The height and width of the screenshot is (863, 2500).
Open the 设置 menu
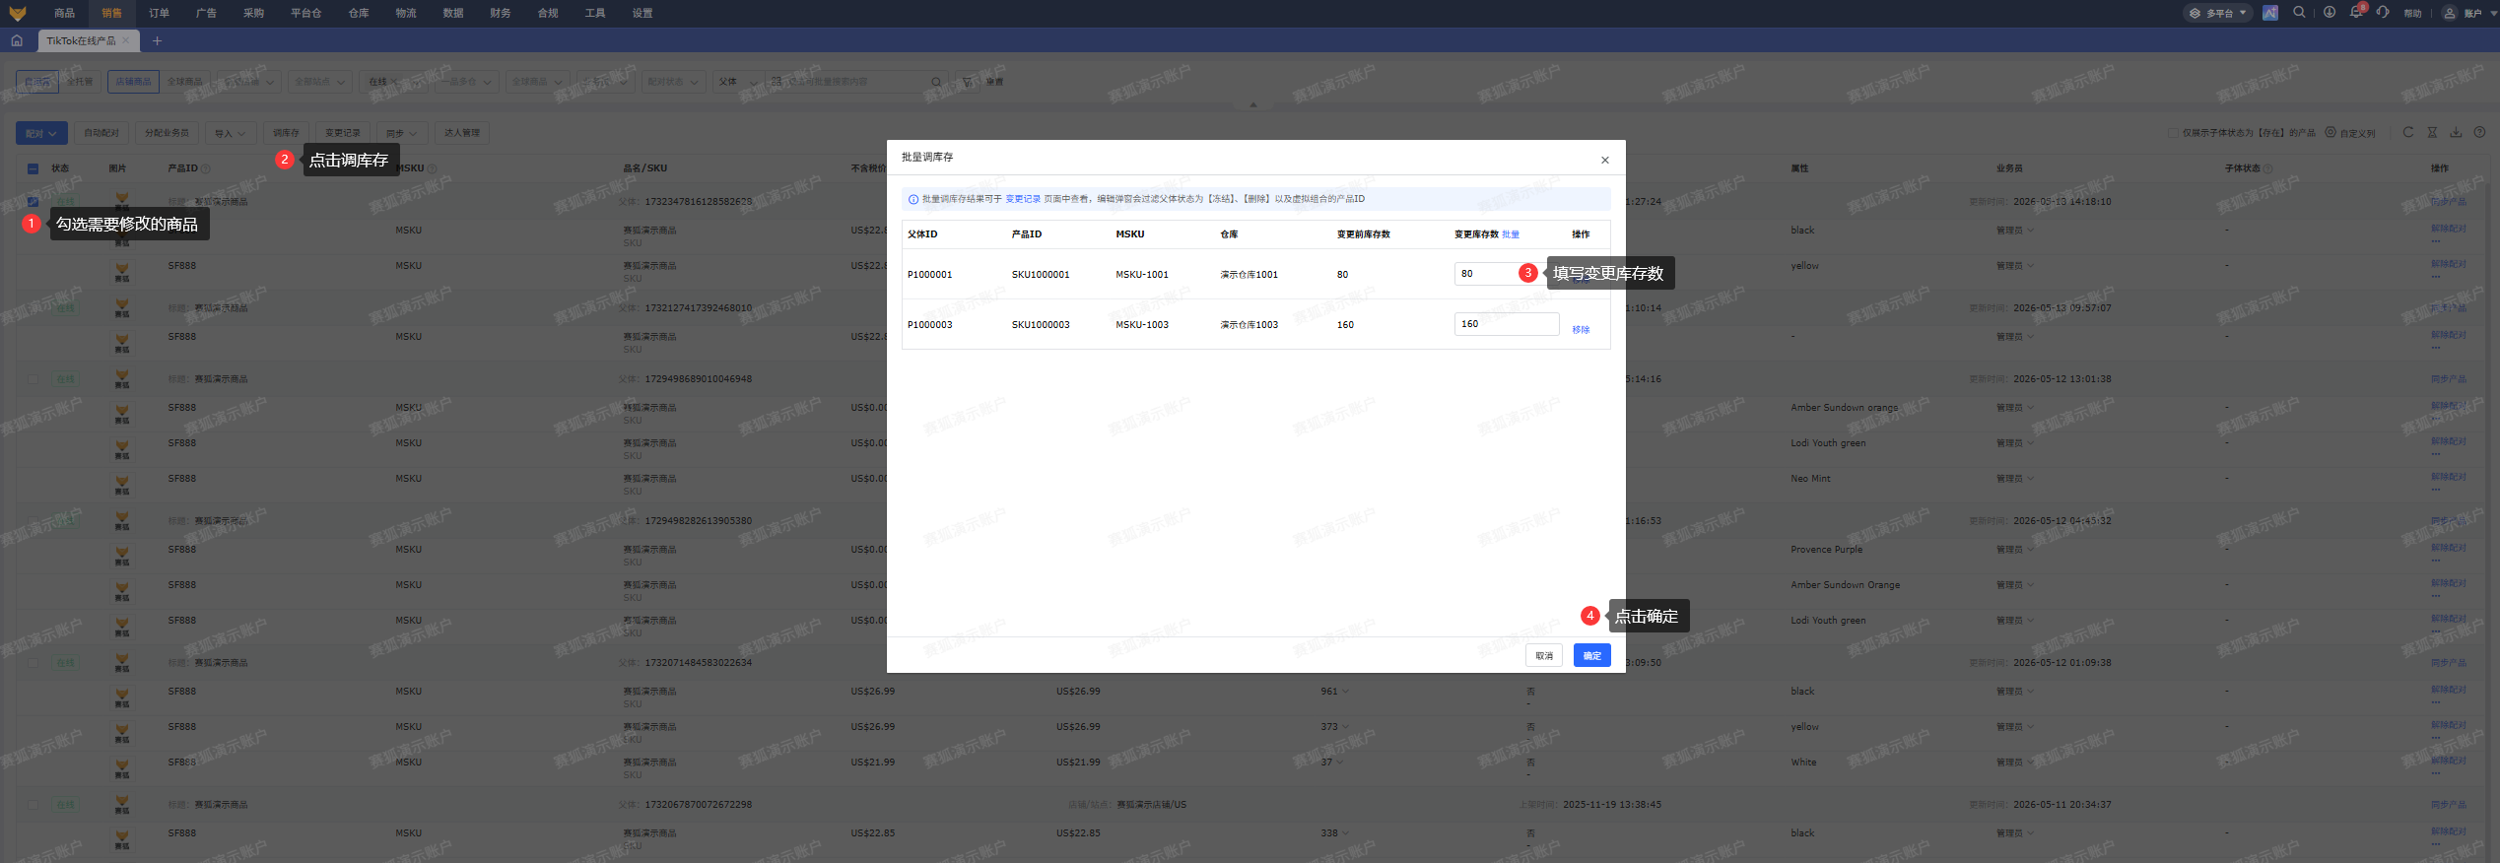click(x=642, y=13)
